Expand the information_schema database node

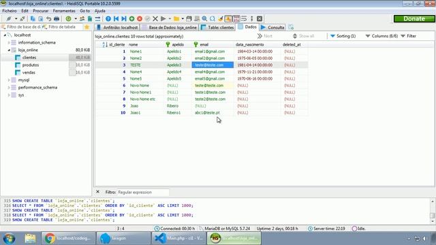pos(9,42)
